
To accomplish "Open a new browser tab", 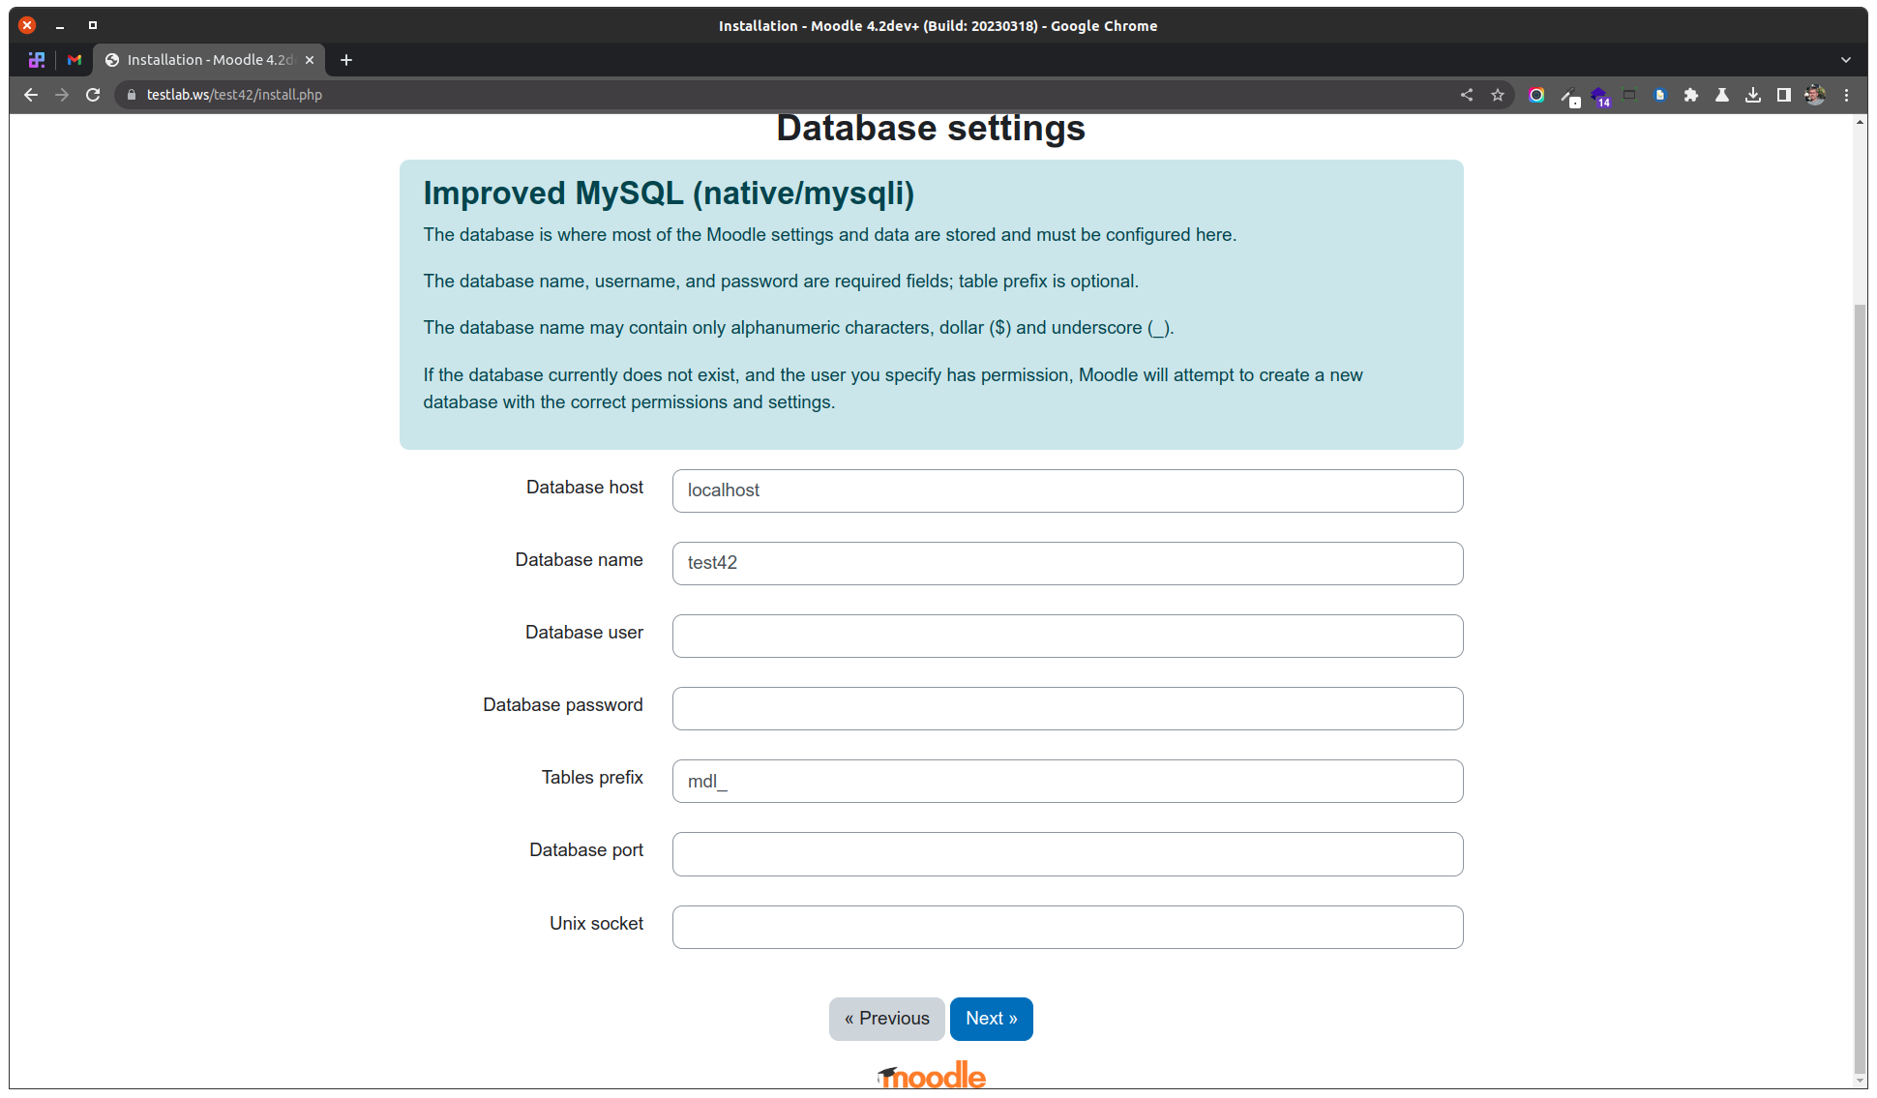I will (x=346, y=60).
